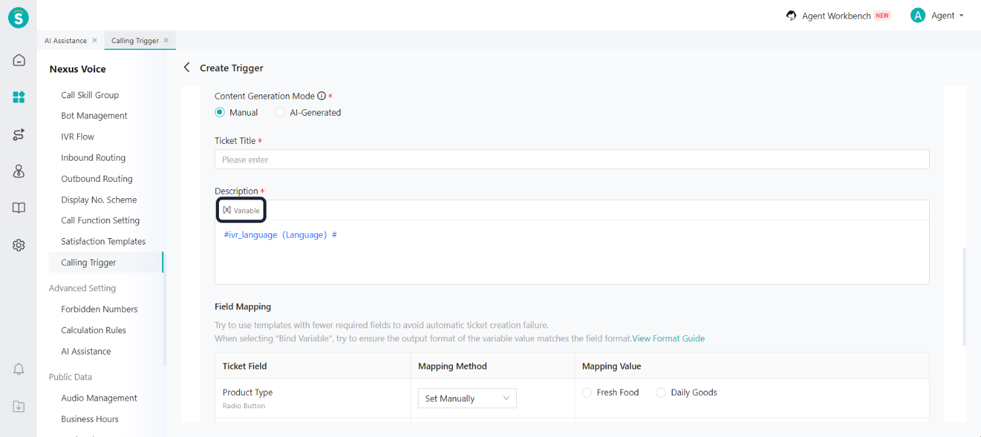Click the Content Generation Mode info icon

click(x=322, y=96)
